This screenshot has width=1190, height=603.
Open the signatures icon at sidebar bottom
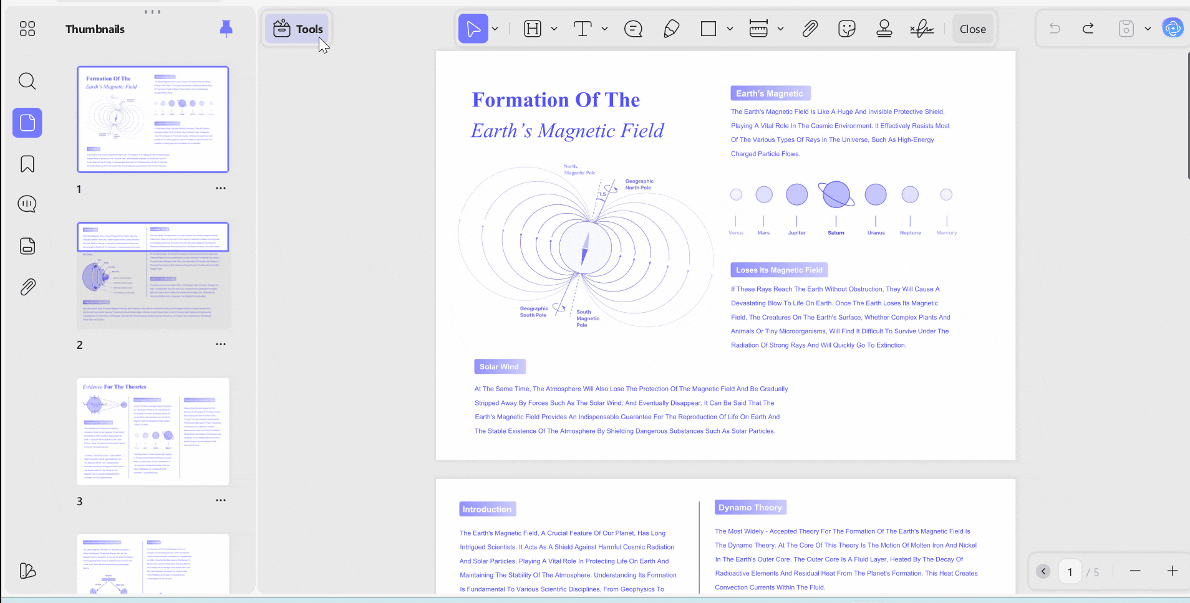27,571
